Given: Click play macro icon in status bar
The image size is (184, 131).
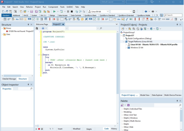Looking at the screenshot, I should (x=36, y=129).
